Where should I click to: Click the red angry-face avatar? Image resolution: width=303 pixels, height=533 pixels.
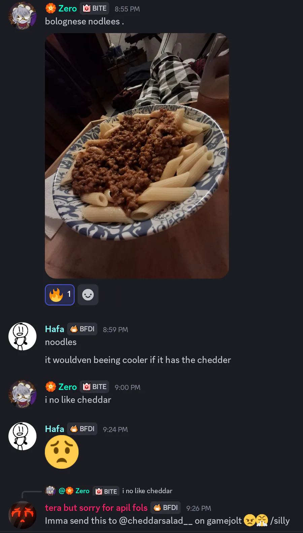[22, 515]
